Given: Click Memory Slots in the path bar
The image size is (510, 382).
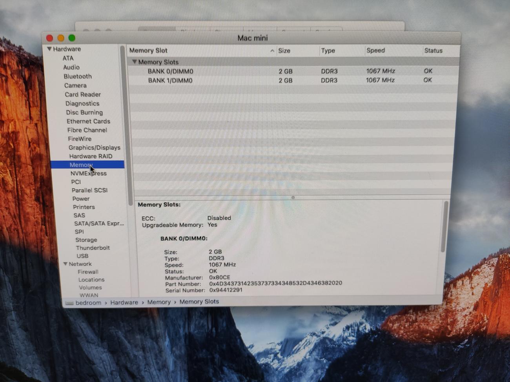Looking at the screenshot, I should click(199, 302).
